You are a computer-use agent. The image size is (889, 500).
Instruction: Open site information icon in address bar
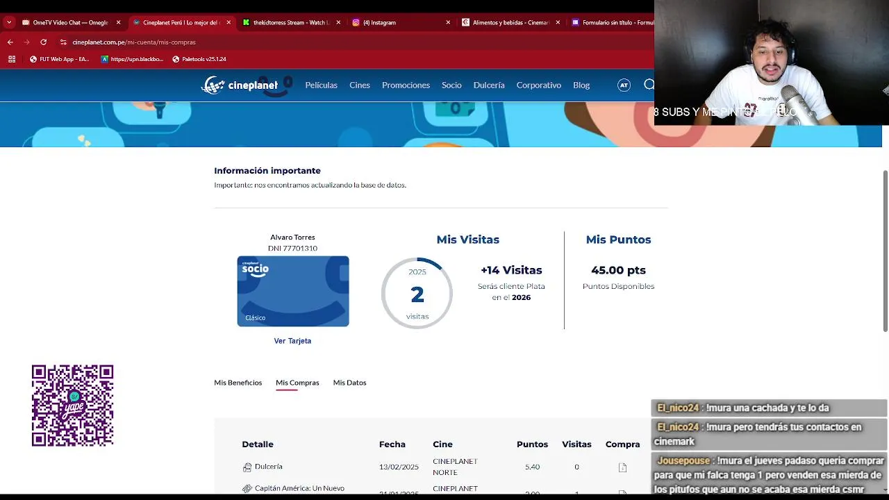click(x=63, y=42)
